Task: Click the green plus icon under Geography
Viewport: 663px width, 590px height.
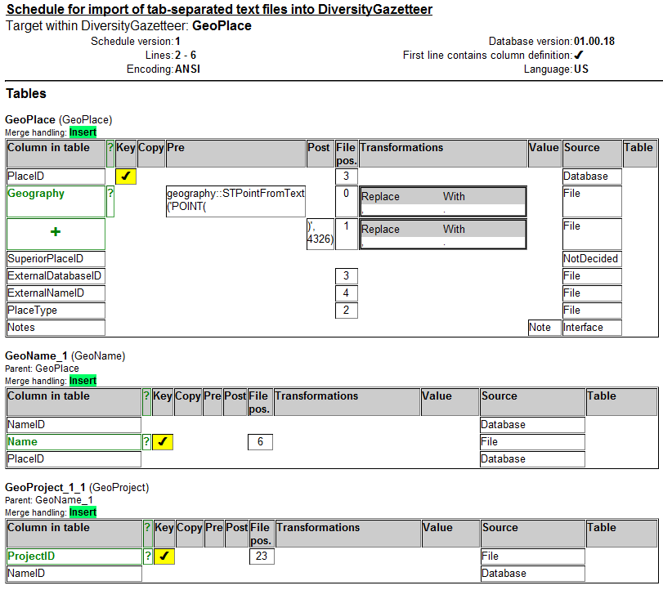Action: [x=56, y=231]
